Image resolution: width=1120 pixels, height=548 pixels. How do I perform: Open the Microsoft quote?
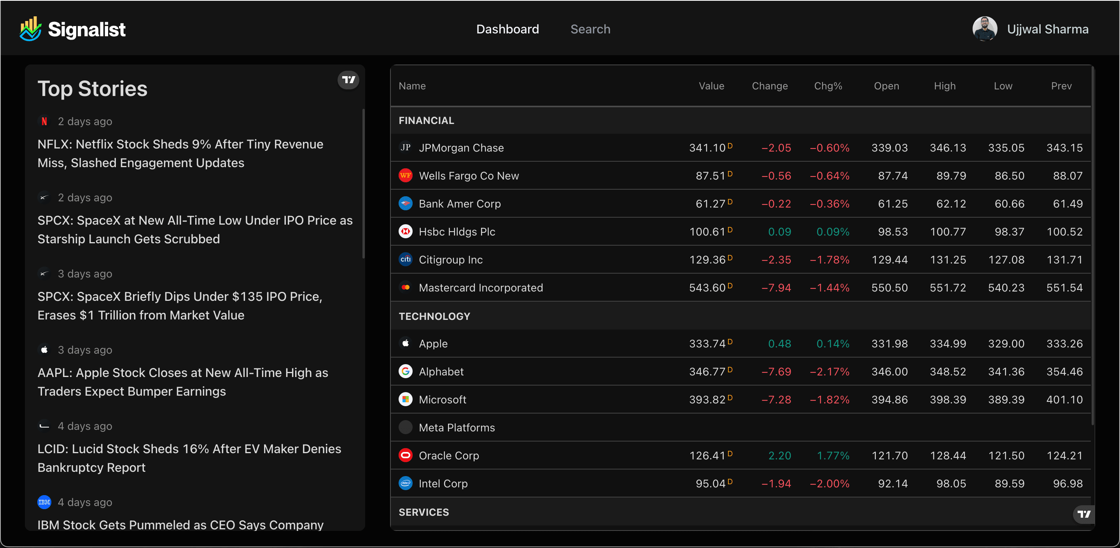[442, 400]
